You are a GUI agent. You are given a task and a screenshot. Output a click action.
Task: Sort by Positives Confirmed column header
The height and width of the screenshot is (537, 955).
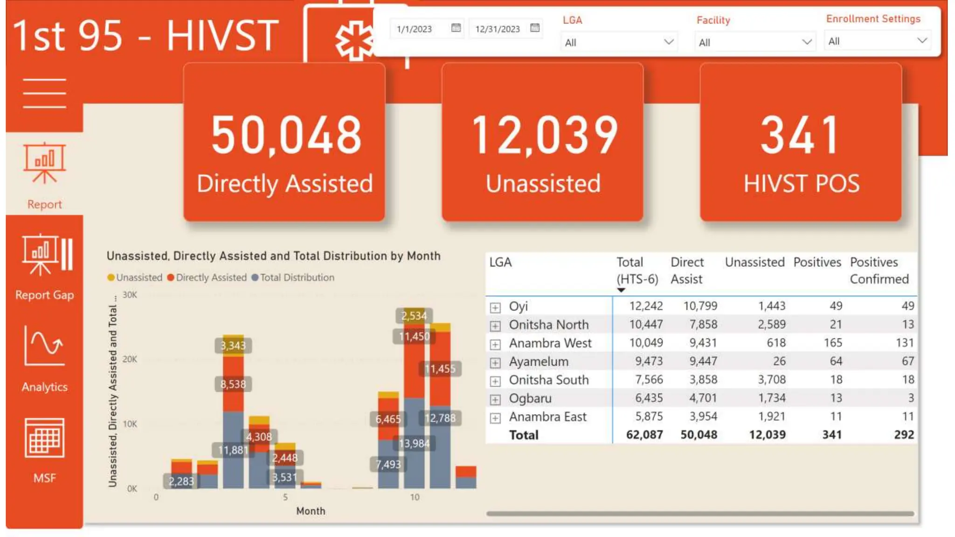879,270
